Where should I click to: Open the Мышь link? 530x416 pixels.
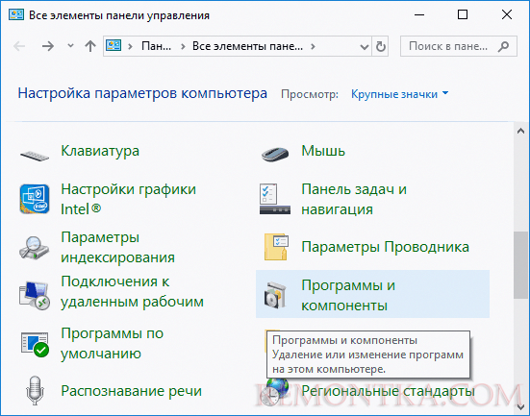click(323, 151)
